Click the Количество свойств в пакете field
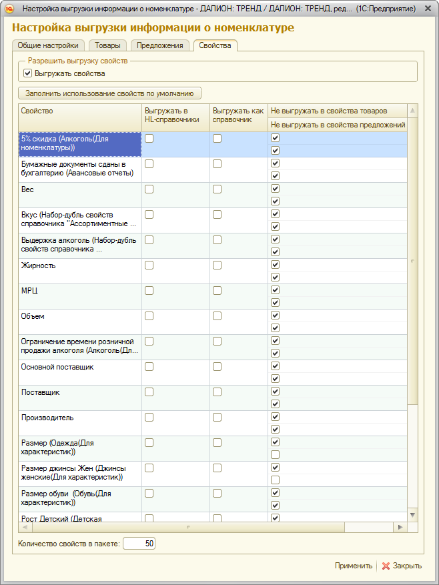 coord(139,544)
